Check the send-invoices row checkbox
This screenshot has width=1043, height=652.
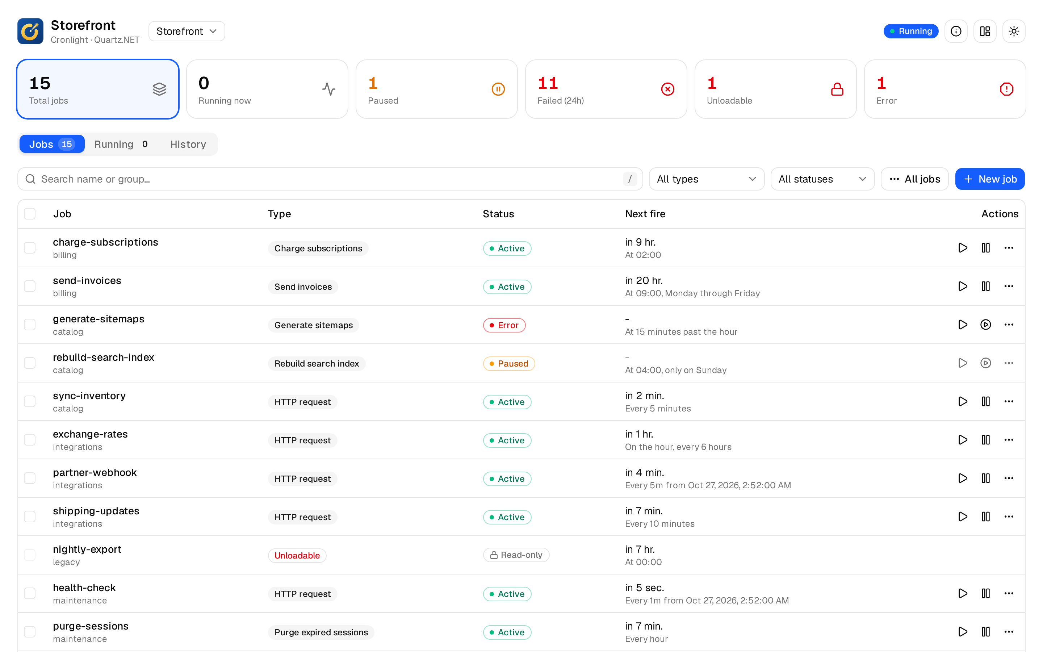30,286
